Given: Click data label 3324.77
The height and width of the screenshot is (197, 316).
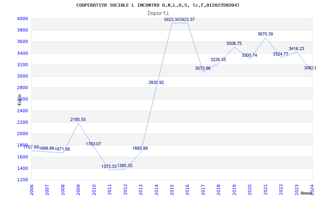Looking at the screenshot, I should 280,54.
